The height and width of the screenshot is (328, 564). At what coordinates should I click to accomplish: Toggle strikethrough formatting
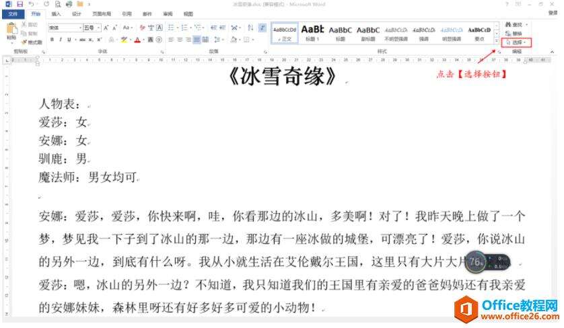click(x=82, y=40)
